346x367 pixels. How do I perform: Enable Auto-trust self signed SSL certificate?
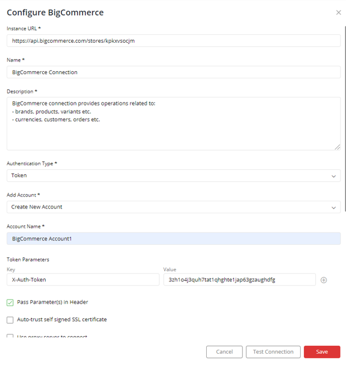pos(10,320)
